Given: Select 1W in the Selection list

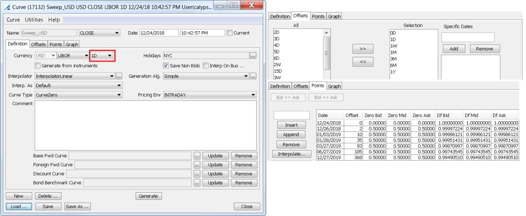Looking at the screenshot, I should pyautogui.click(x=393, y=46).
